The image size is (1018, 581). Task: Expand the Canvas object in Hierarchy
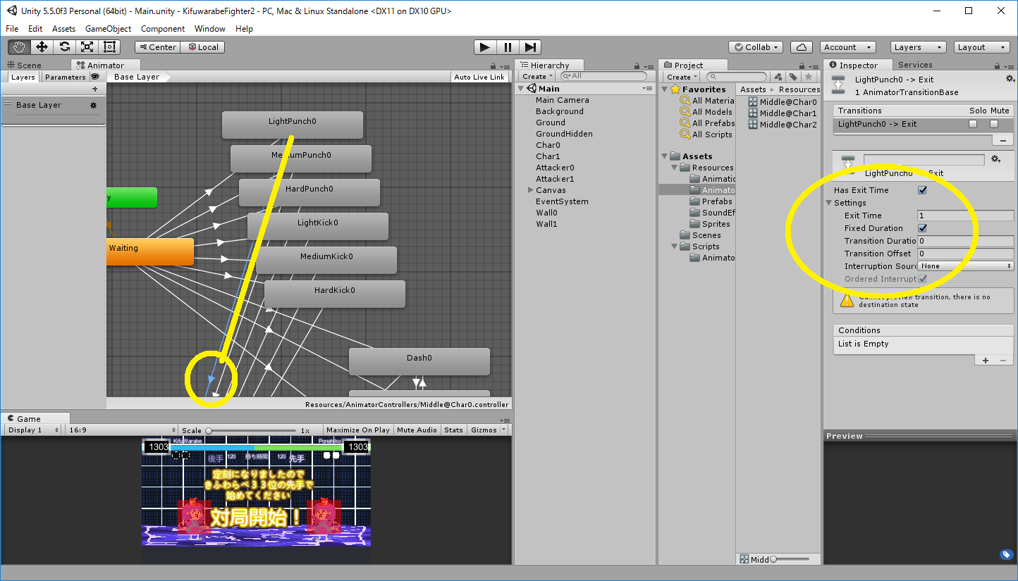pos(530,190)
